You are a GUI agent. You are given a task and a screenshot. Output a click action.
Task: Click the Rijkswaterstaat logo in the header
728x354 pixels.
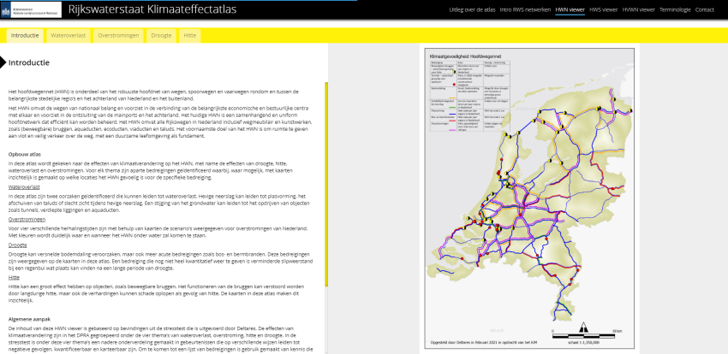pyautogui.click(x=29, y=9)
